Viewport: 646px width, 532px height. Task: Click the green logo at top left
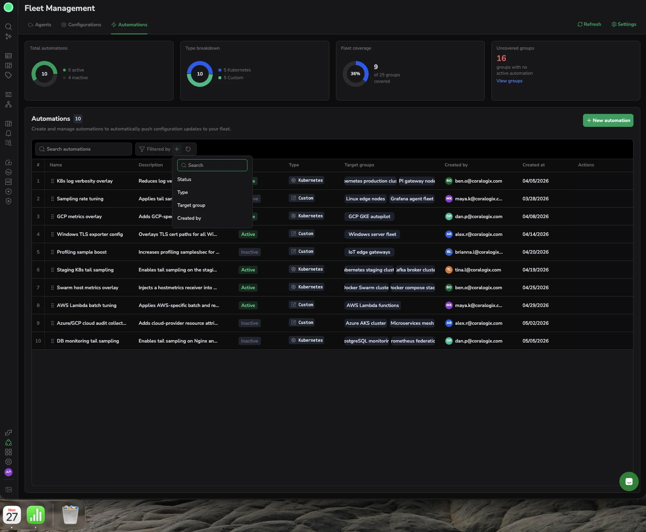(x=8, y=7)
